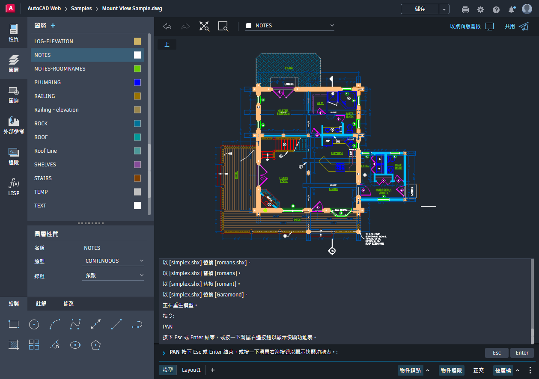Click 以桌面版開啟 (Open in desktop) link

[472, 27]
